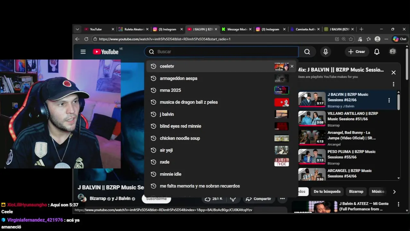Click the Crear button

pos(356,52)
